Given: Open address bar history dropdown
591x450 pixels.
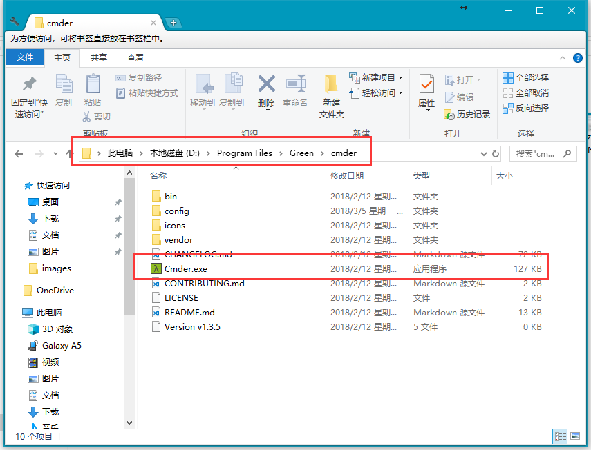Looking at the screenshot, I should click(x=484, y=153).
